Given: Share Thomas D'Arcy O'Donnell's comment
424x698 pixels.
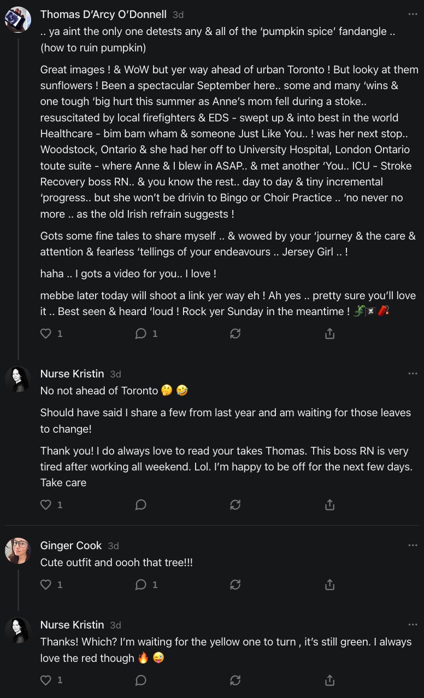Looking at the screenshot, I should click(329, 333).
